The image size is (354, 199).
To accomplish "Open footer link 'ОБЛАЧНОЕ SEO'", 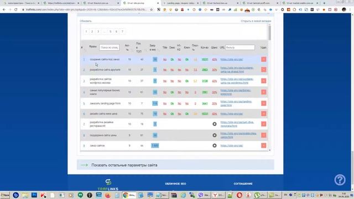I will coord(175,184).
